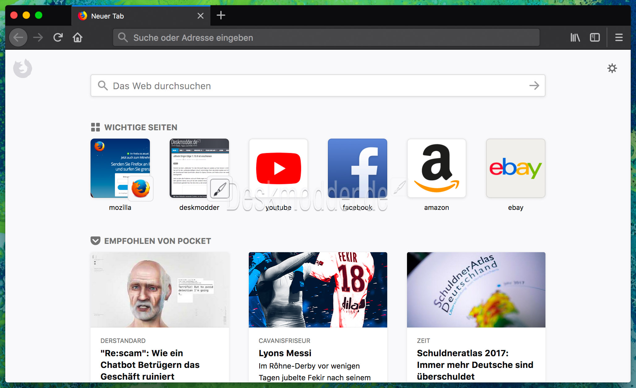Click the Wichtige Seiten grid icon
The image size is (636, 388).
pos(95,127)
